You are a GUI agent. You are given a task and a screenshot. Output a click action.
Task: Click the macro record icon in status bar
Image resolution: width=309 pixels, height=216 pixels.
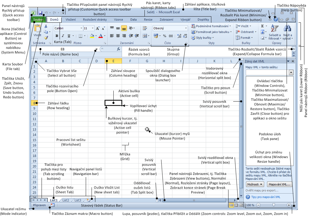pyautogui.click(x=52, y=205)
